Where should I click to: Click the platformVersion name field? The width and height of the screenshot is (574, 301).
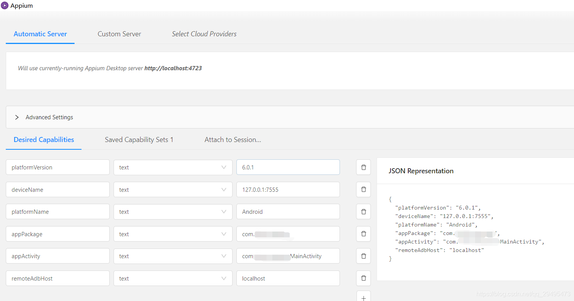(58, 167)
